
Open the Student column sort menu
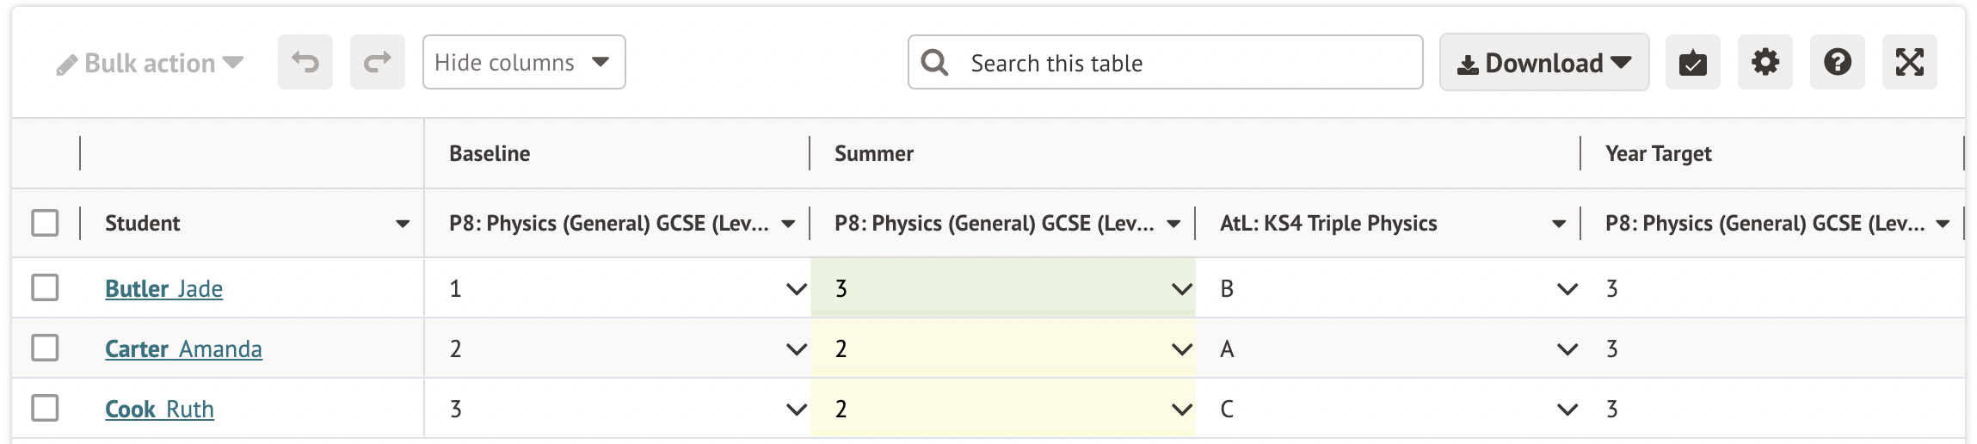click(x=402, y=224)
